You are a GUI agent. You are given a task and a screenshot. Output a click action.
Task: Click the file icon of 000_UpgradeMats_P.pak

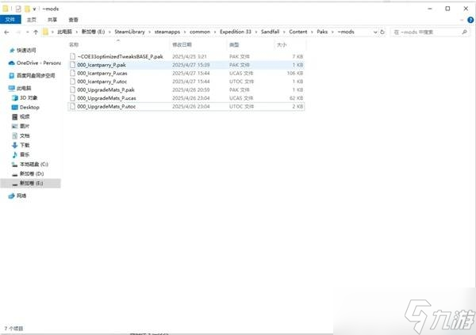pos(72,90)
